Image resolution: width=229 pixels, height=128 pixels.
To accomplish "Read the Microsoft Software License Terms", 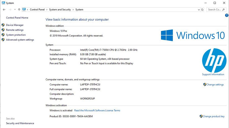I will [97, 110].
